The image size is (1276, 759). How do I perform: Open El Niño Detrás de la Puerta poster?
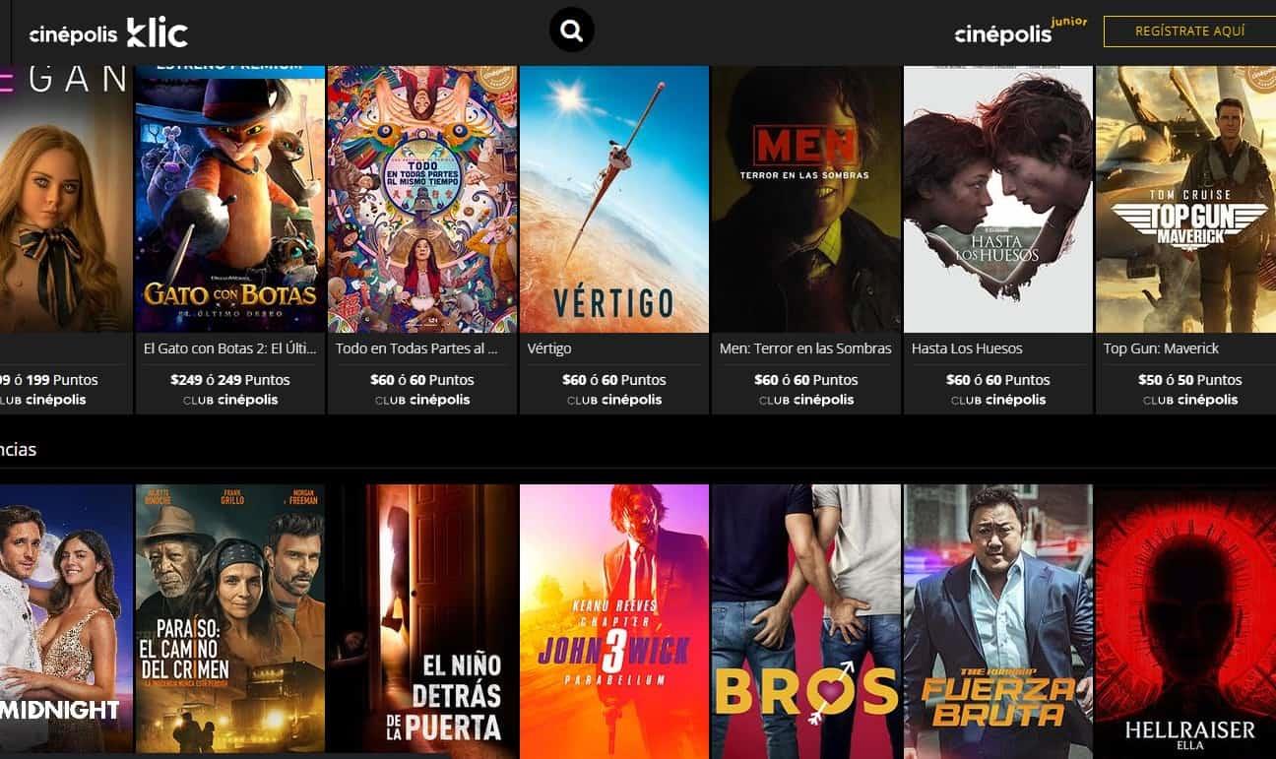coord(422,618)
